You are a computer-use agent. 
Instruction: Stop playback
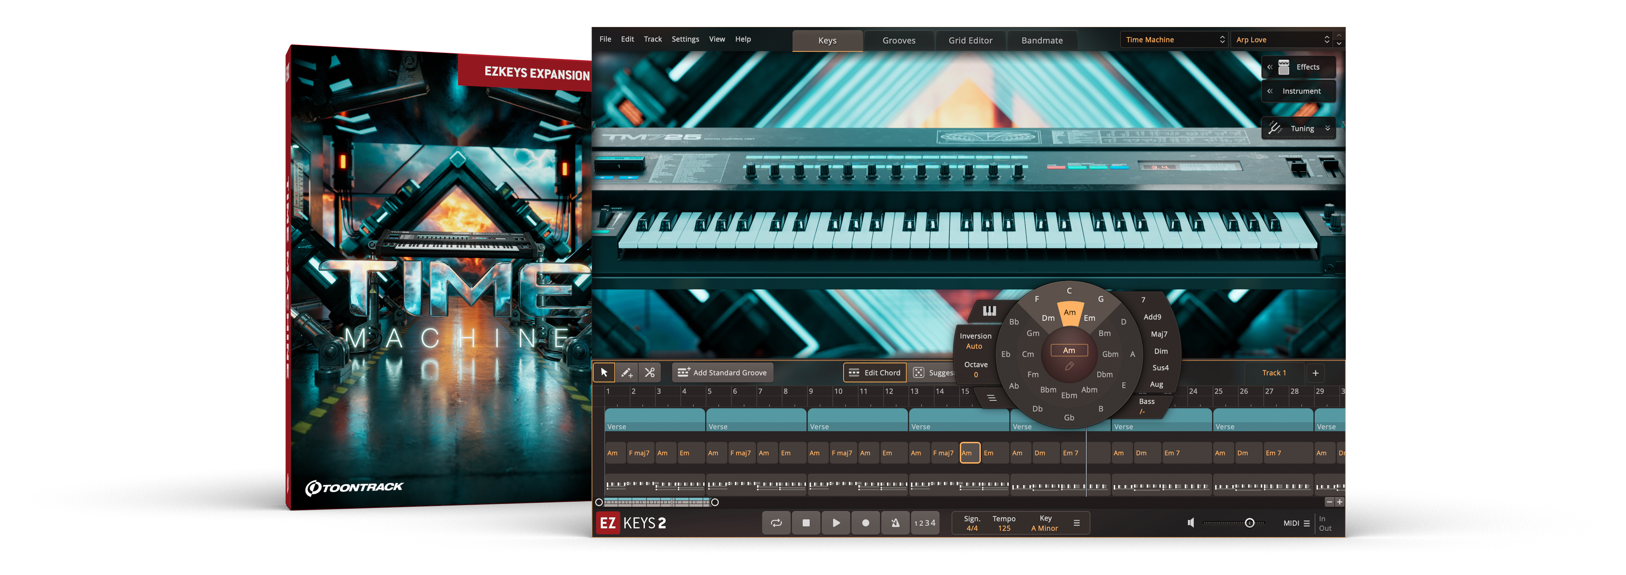[x=806, y=523]
